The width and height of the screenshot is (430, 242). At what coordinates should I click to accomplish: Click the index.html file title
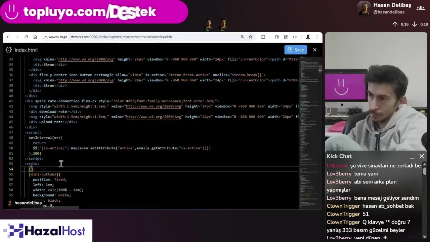(x=26, y=50)
